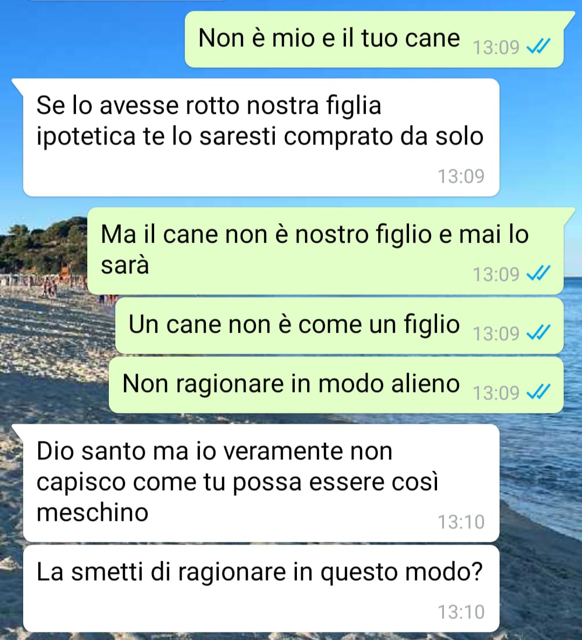Tap 13:09 timestamp on 'Un cane non è' message

(496, 334)
